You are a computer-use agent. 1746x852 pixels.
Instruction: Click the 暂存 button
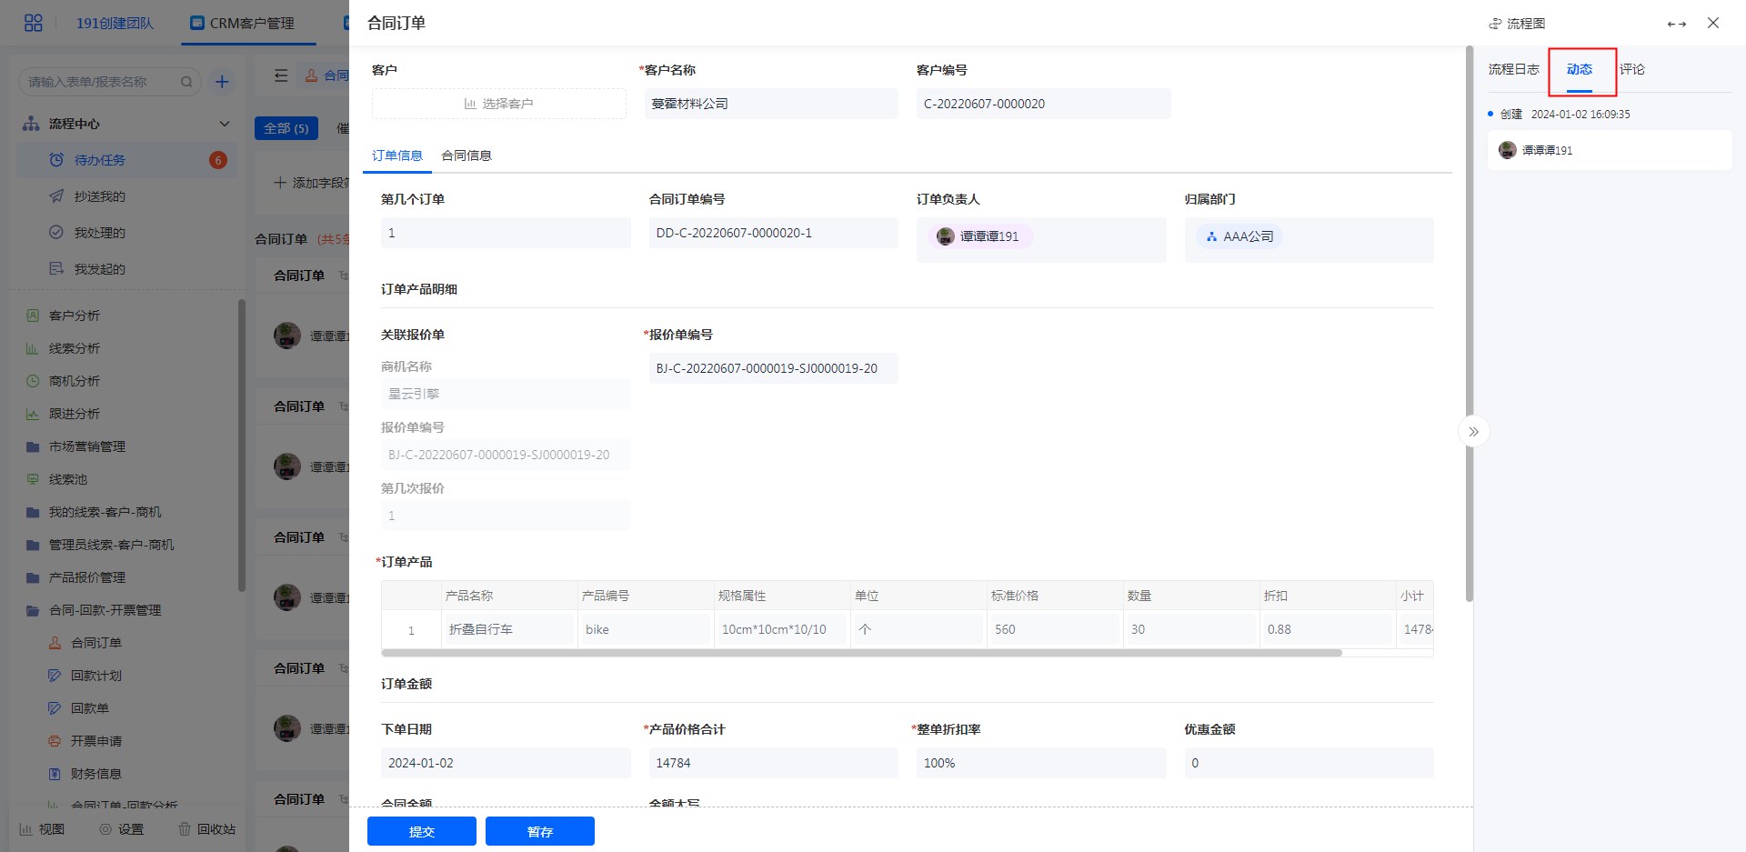coord(539,831)
